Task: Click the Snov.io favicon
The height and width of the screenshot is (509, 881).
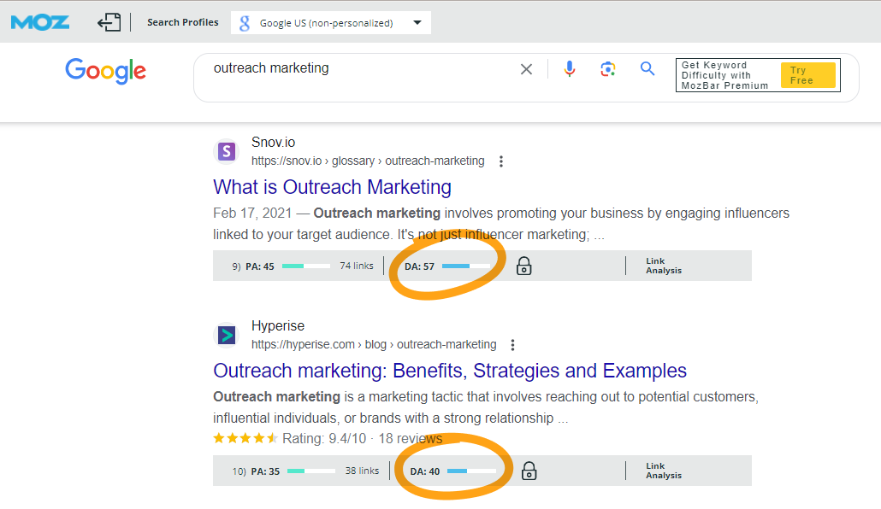Action: [226, 152]
